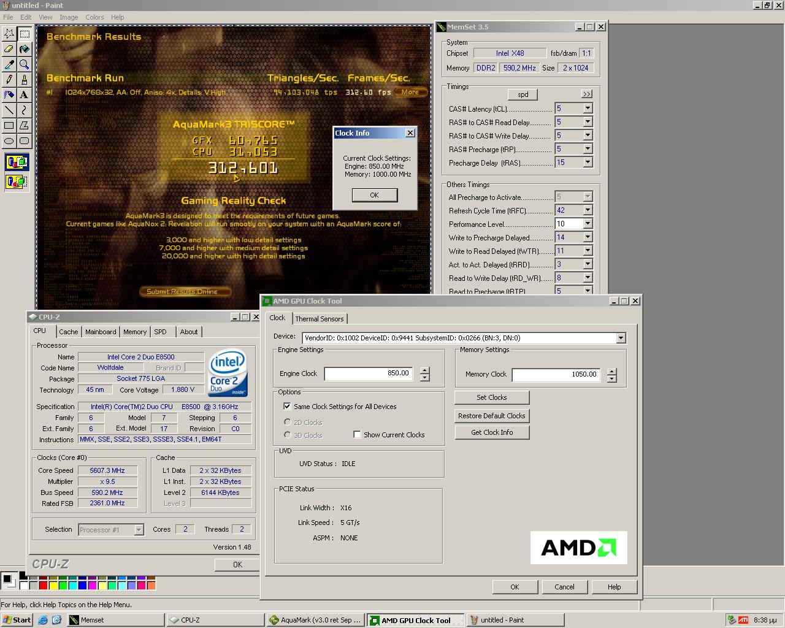The height and width of the screenshot is (628, 785).
Task: Click the Set Clocks button
Action: [x=492, y=397]
